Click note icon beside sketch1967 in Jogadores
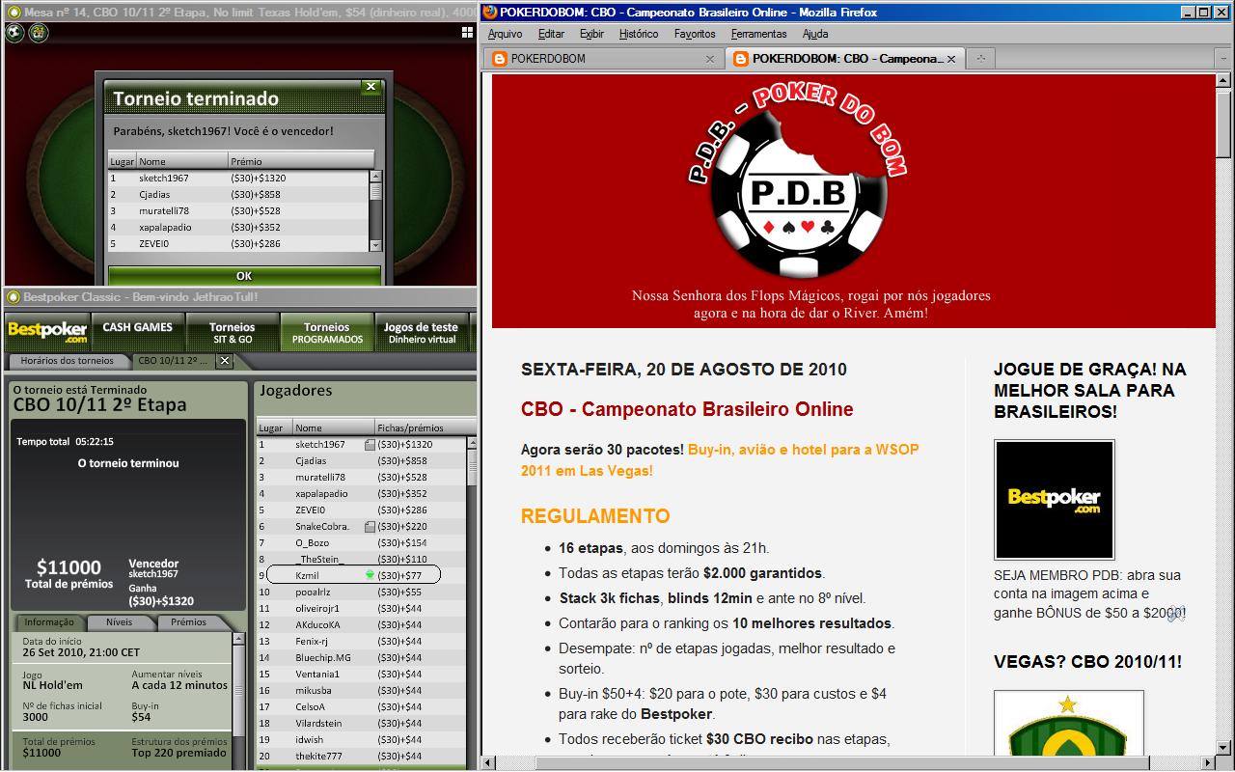The height and width of the screenshot is (772, 1235). click(370, 445)
